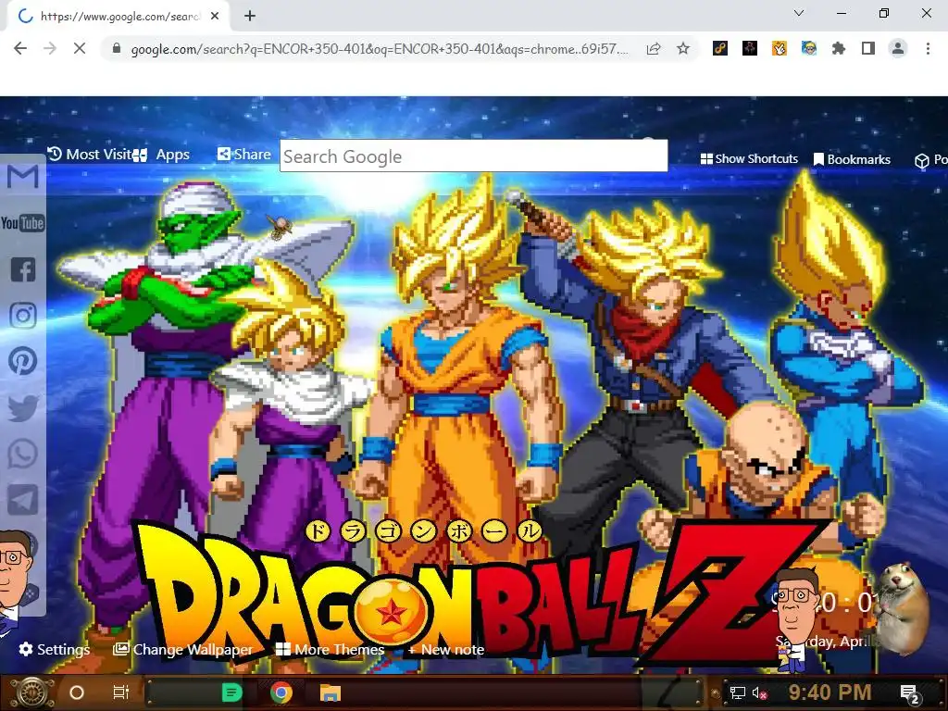Open the Extensions puzzle-piece menu
The height and width of the screenshot is (711, 948).
point(838,48)
